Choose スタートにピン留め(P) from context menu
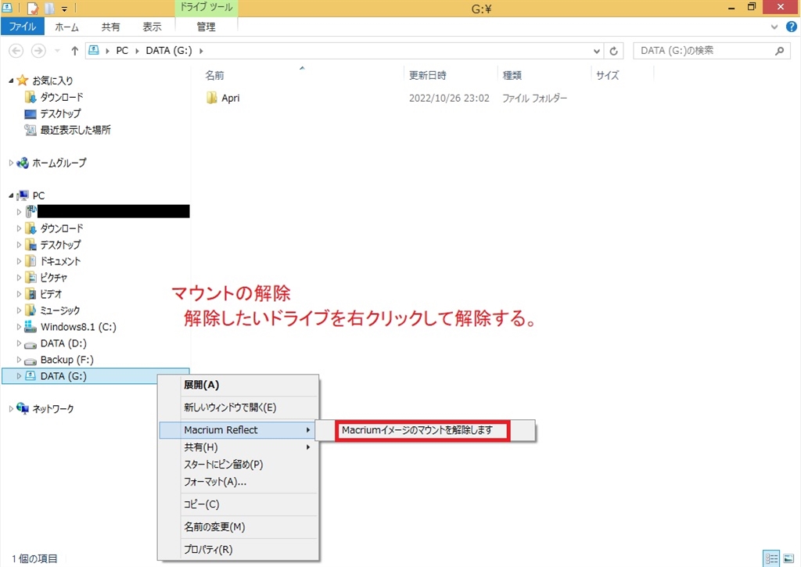The height and width of the screenshot is (567, 801). [x=239, y=465]
